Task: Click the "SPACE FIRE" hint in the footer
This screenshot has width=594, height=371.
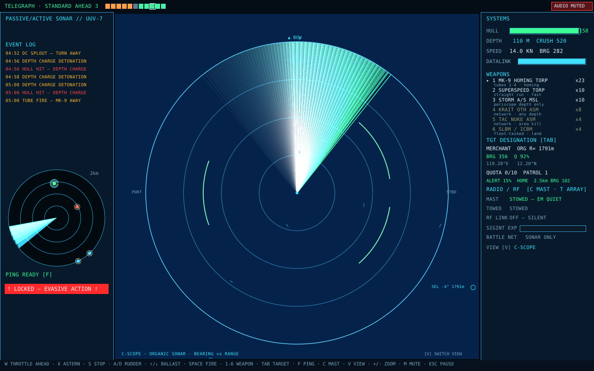Action: click(204, 364)
